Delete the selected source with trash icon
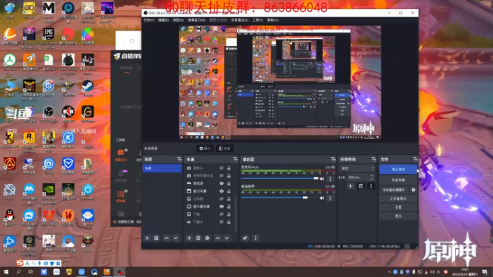493x277 pixels. pyautogui.click(x=198, y=238)
